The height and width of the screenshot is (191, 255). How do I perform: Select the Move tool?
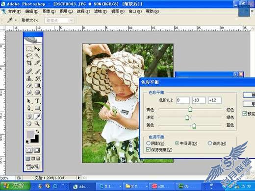click(37, 48)
